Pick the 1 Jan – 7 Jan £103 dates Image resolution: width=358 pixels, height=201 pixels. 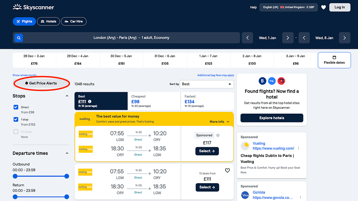click(x=208, y=60)
